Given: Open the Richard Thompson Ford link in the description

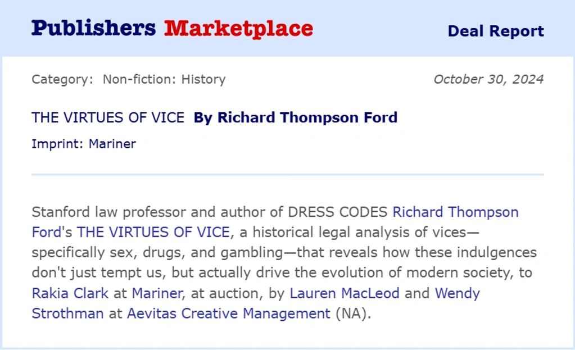Looking at the screenshot, I should coord(455,212).
